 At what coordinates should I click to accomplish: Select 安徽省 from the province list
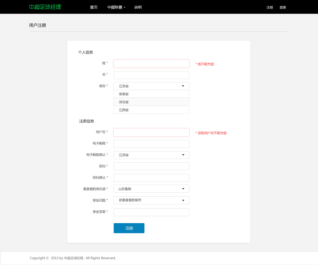[x=151, y=94]
